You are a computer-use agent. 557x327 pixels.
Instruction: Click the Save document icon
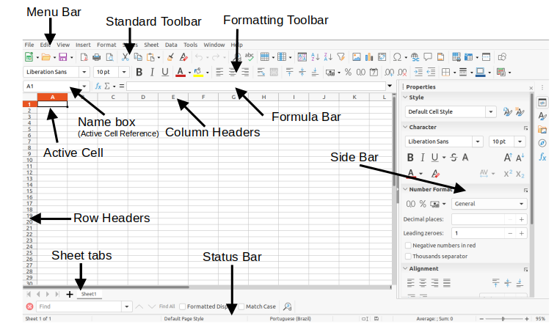click(x=63, y=57)
